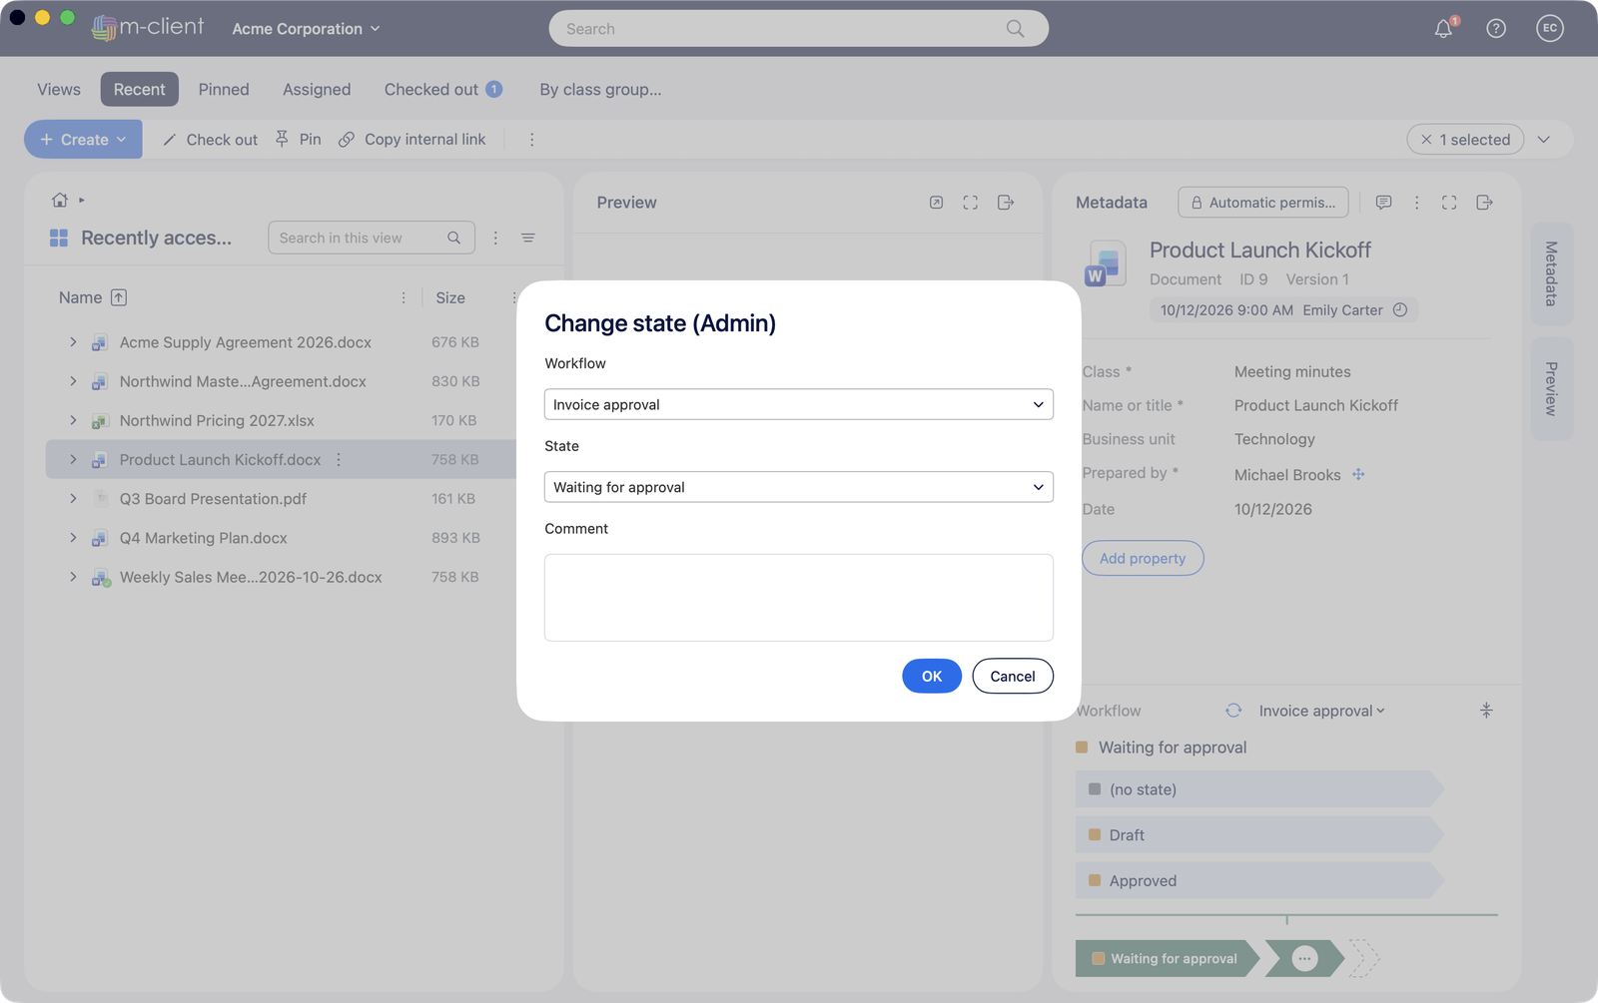The width and height of the screenshot is (1598, 1003).
Task: Click in the Comment text area
Action: (x=799, y=597)
